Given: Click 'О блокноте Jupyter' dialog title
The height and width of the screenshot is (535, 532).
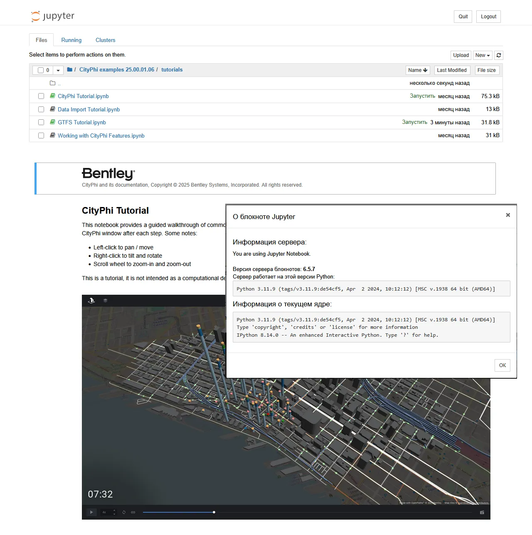Looking at the screenshot, I should tap(264, 217).
